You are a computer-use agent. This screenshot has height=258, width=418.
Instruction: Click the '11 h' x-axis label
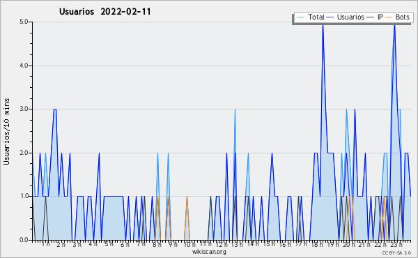(206, 244)
